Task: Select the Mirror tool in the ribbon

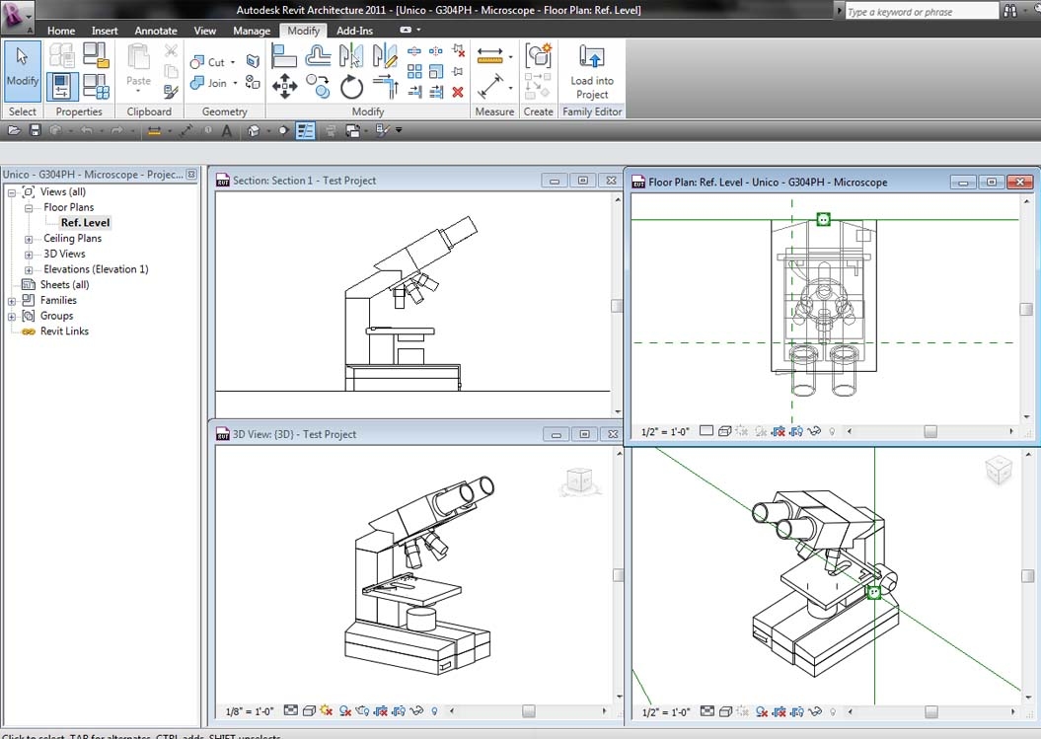Action: (352, 52)
